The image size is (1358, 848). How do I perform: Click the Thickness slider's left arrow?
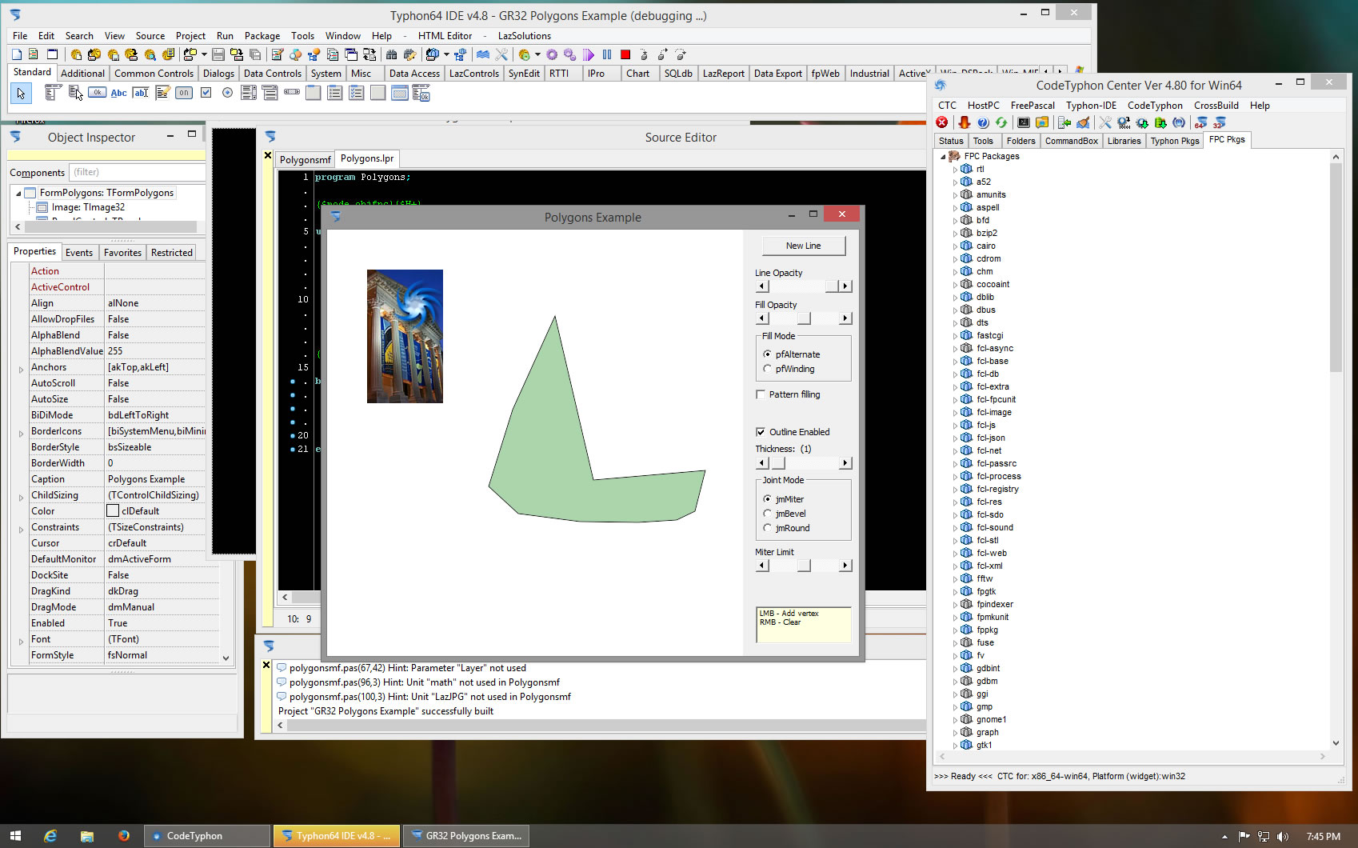click(762, 463)
